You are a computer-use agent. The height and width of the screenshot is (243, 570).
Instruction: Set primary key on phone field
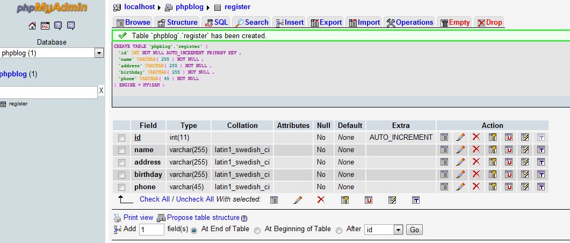pyautogui.click(x=493, y=187)
